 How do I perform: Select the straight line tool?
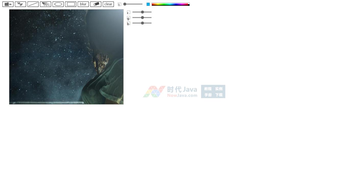coord(33,4)
